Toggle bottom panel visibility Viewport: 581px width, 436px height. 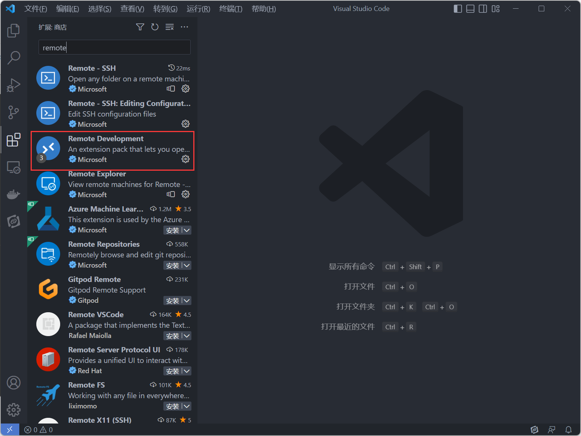click(470, 9)
